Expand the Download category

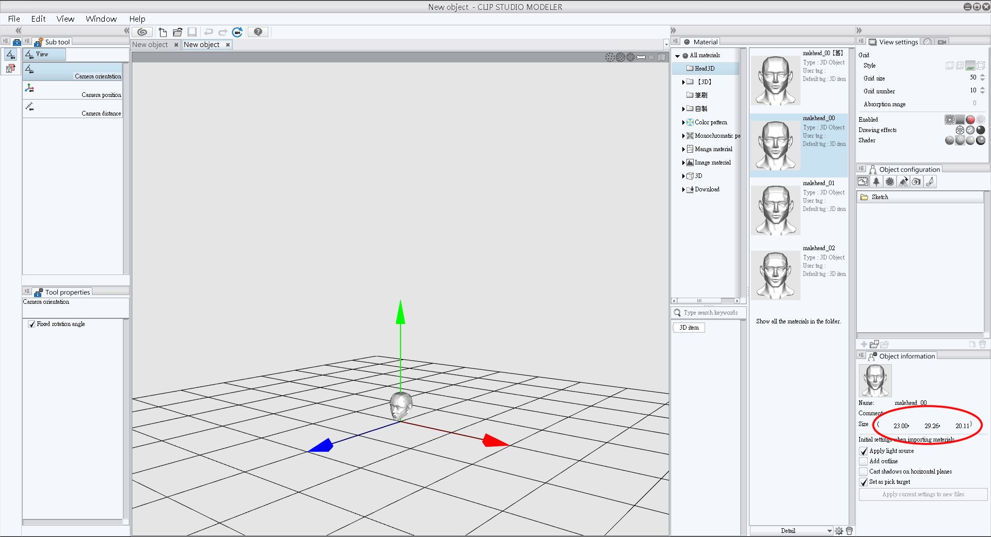(683, 190)
